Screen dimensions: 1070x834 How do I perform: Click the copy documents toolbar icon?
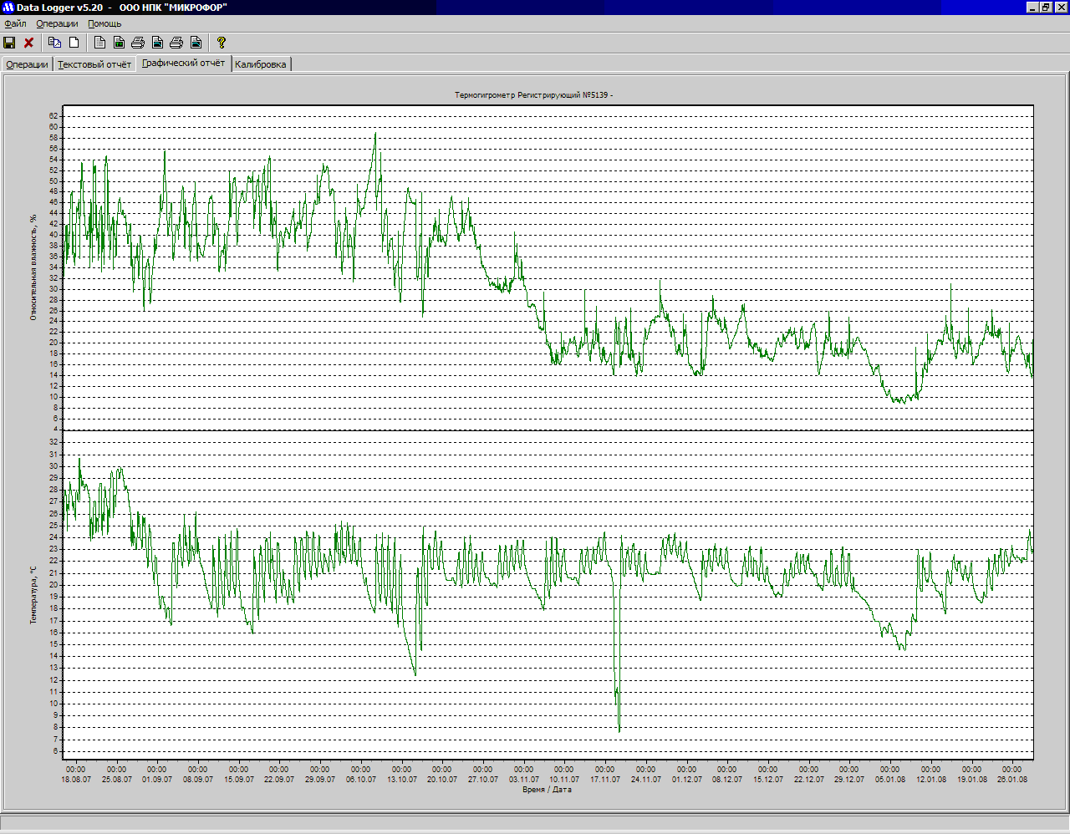pos(55,43)
